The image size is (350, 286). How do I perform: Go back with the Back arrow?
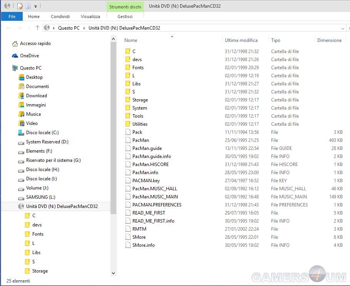click(x=9, y=28)
